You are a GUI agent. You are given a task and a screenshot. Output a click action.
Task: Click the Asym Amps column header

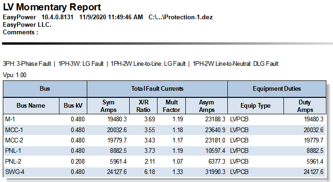click(x=207, y=106)
